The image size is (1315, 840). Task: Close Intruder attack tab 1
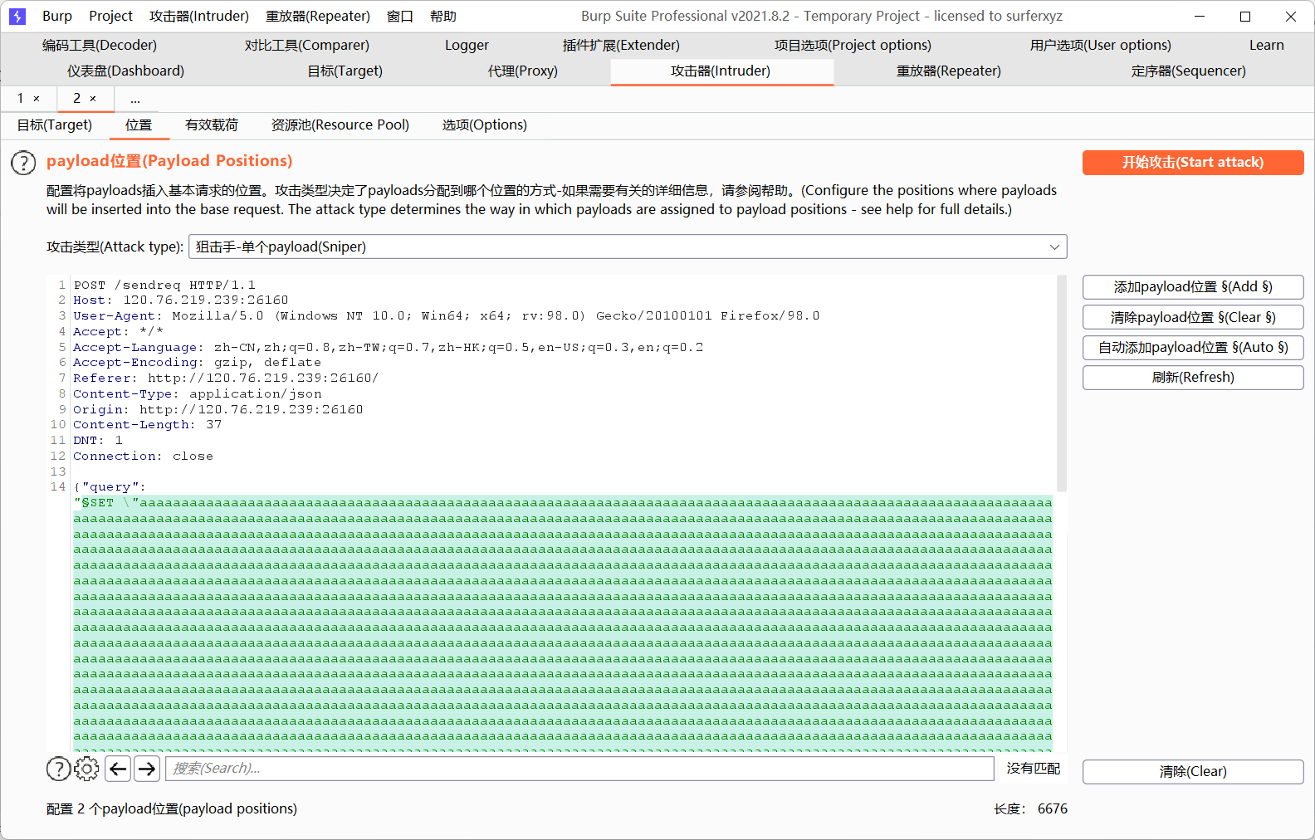click(37, 99)
